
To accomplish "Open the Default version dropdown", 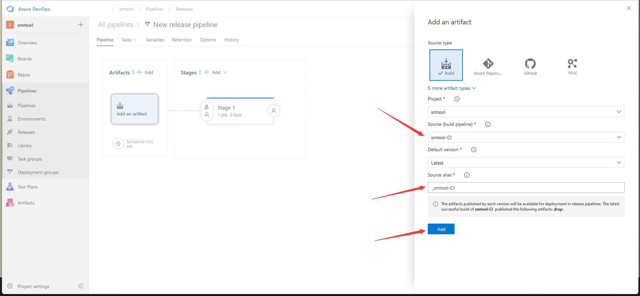I will tap(526, 163).
